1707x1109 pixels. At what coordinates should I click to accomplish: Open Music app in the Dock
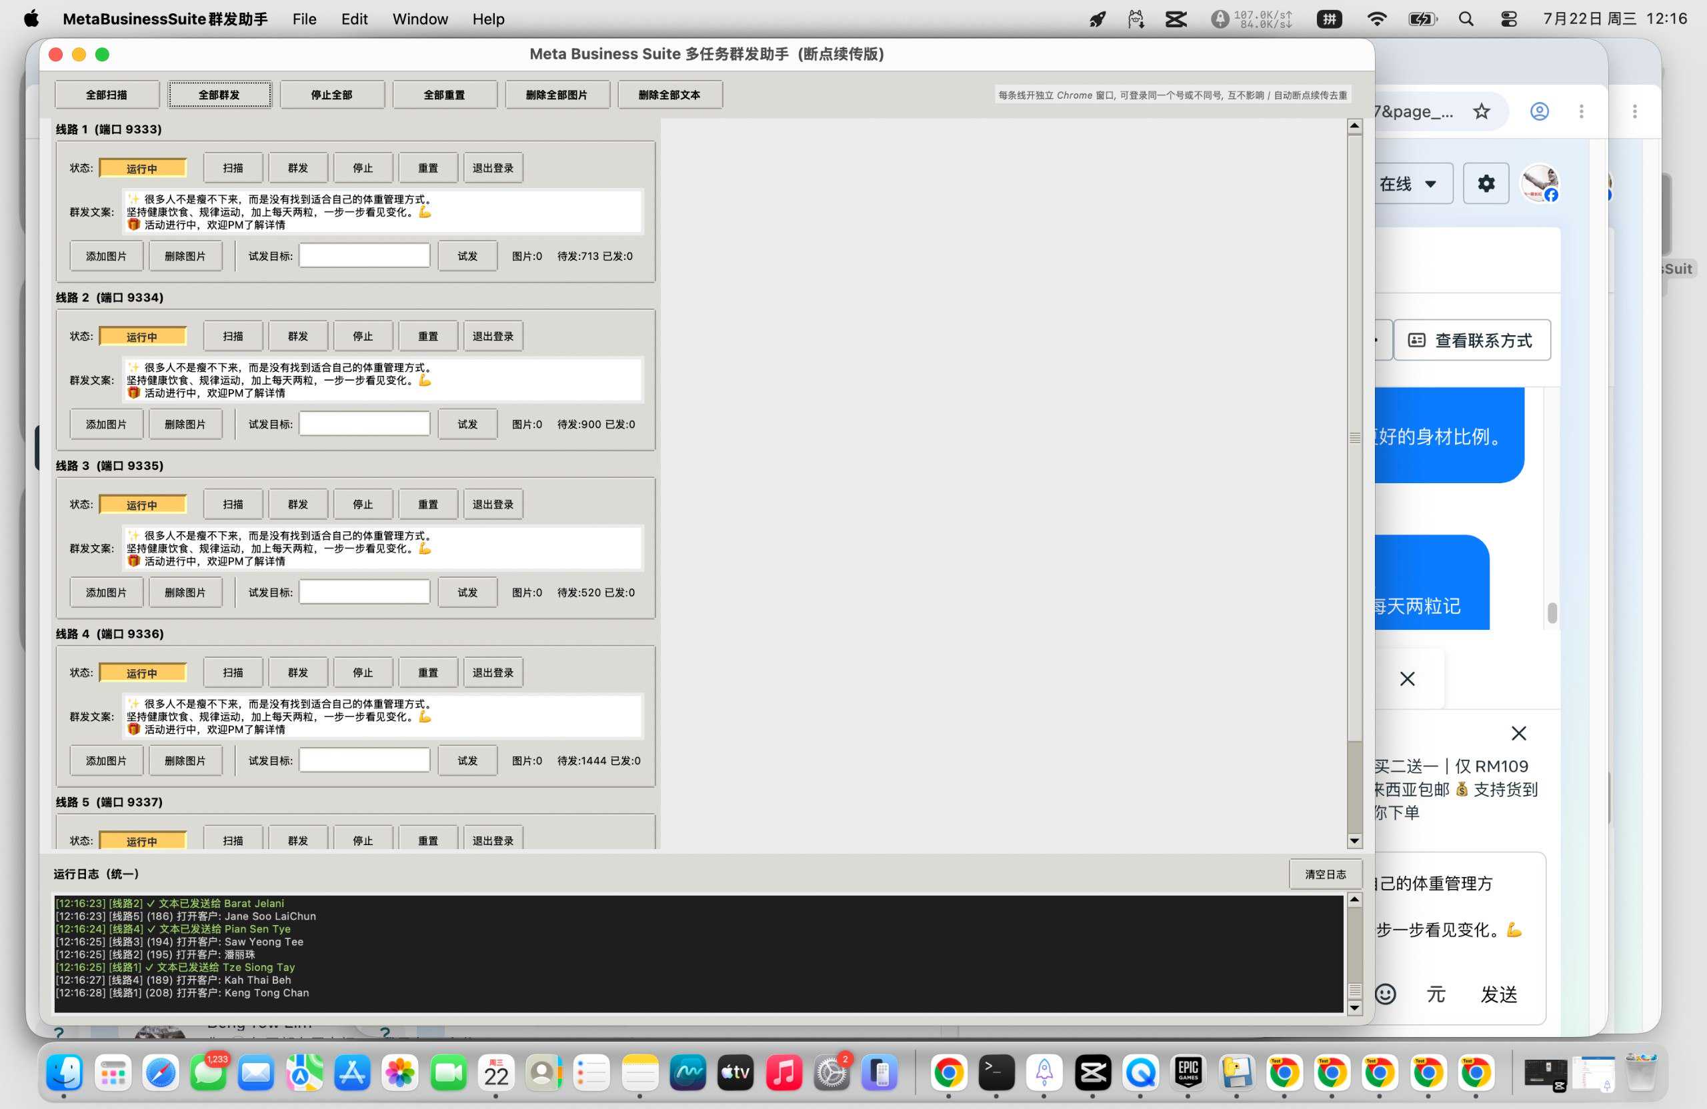point(784,1072)
